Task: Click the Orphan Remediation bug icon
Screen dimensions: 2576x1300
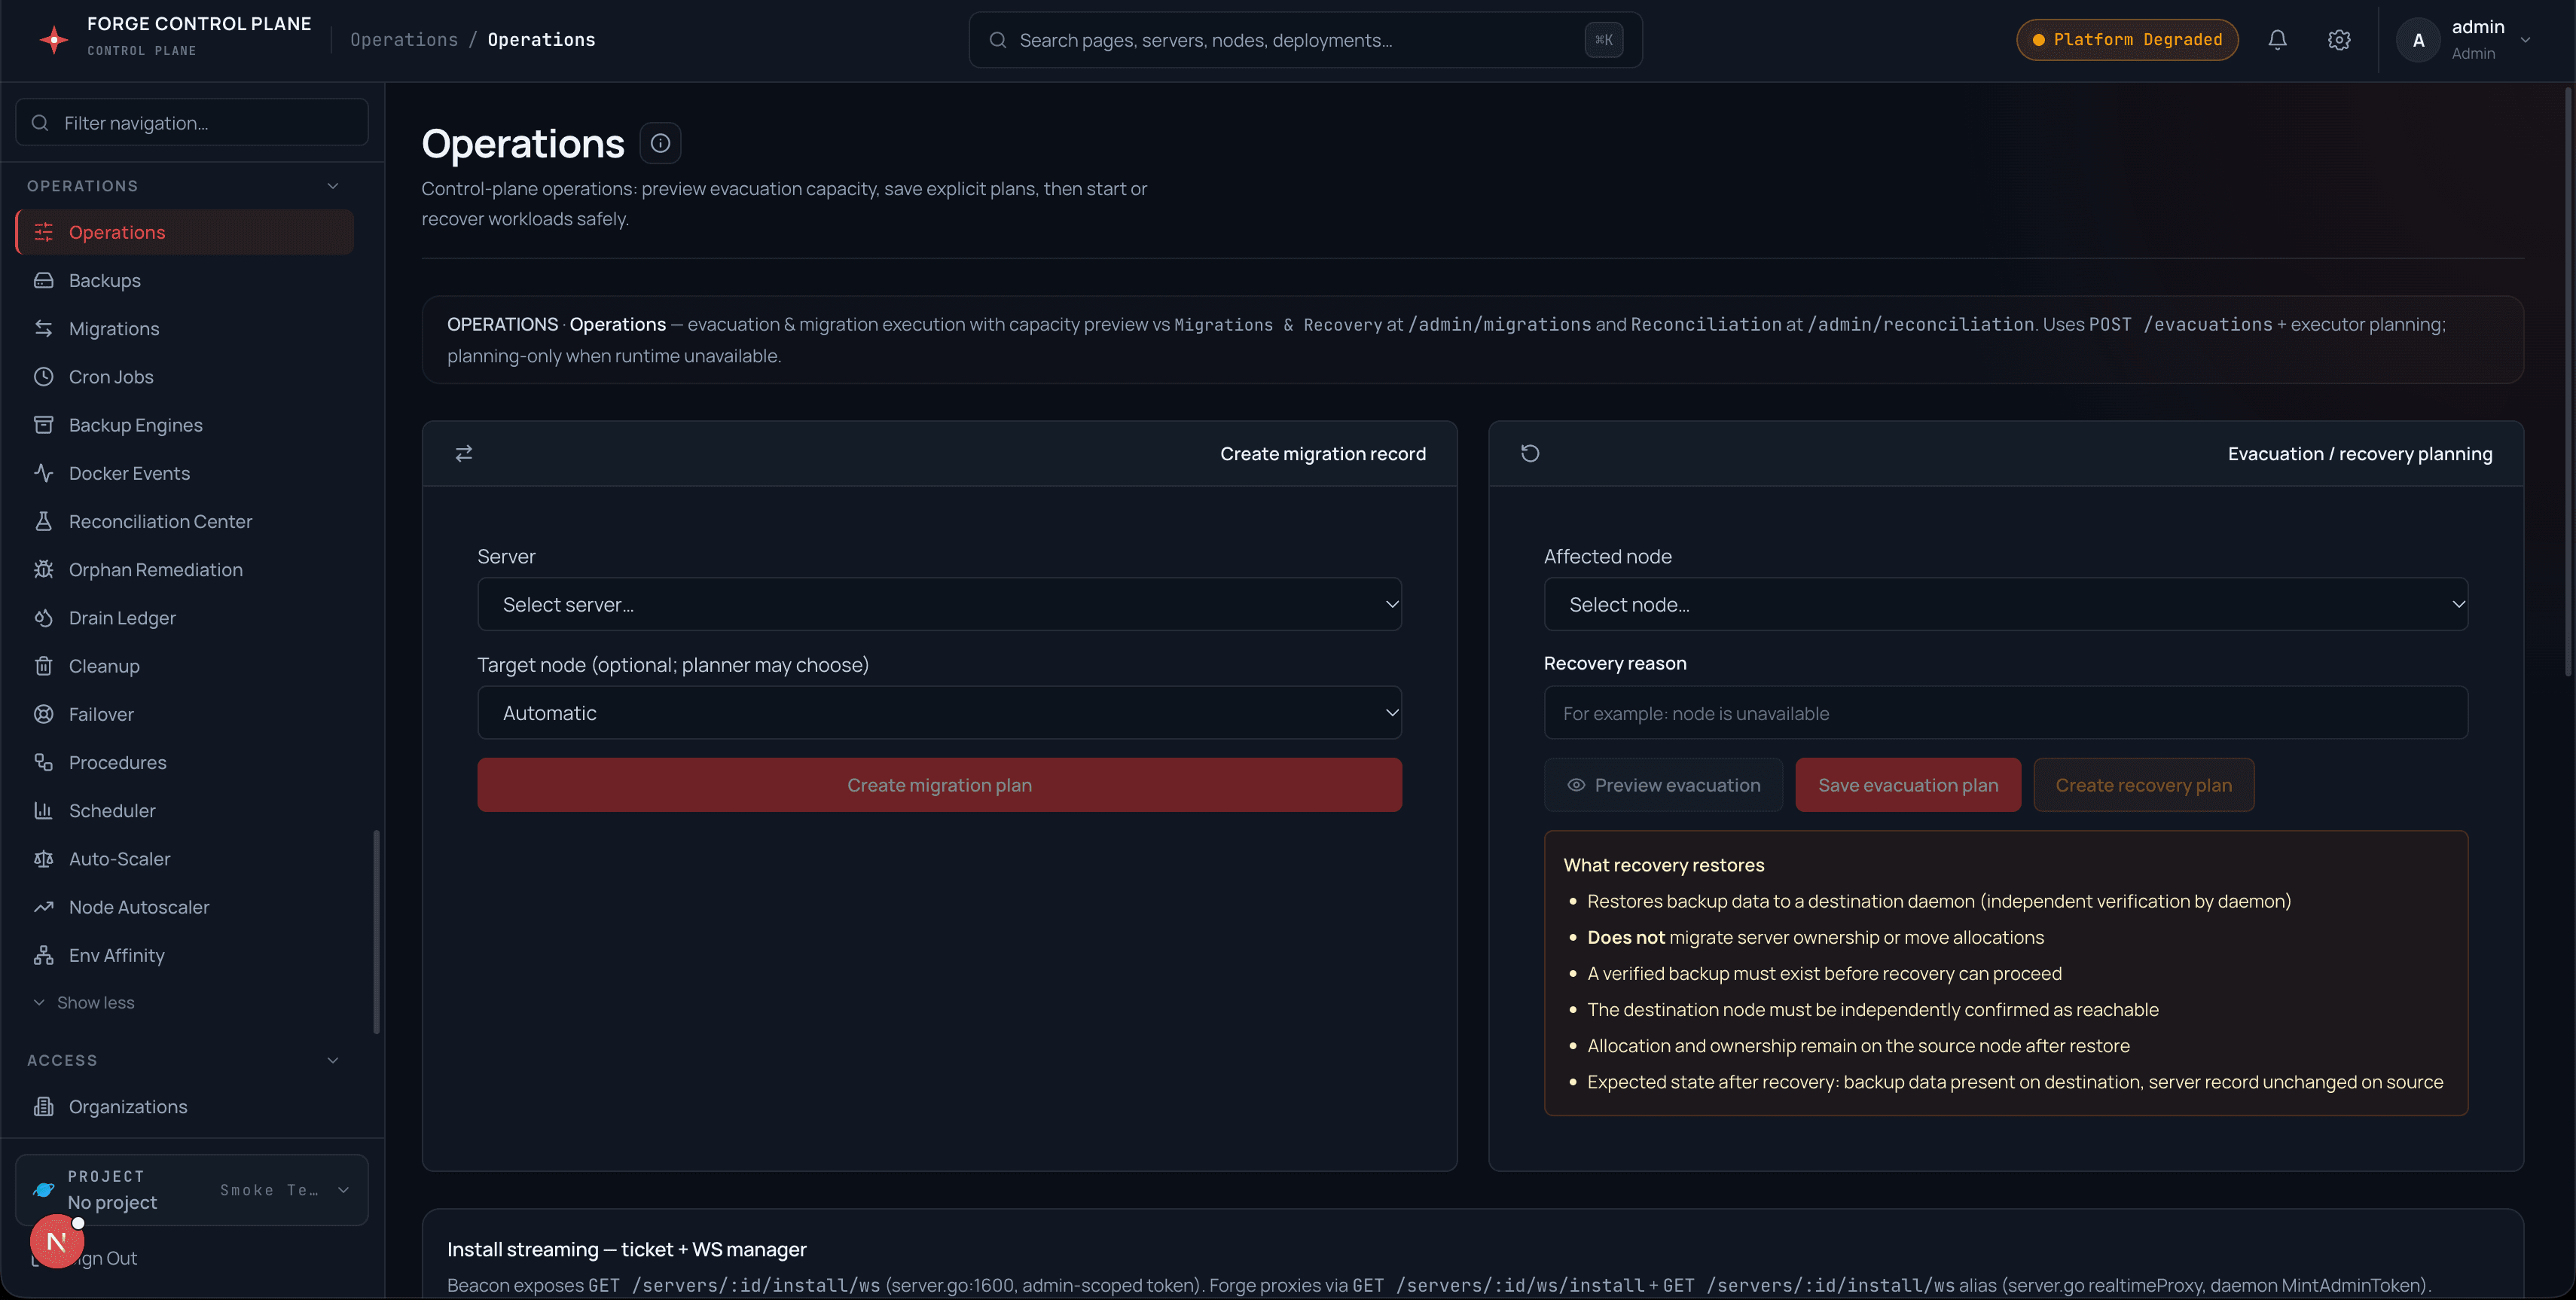Action: pos(43,569)
